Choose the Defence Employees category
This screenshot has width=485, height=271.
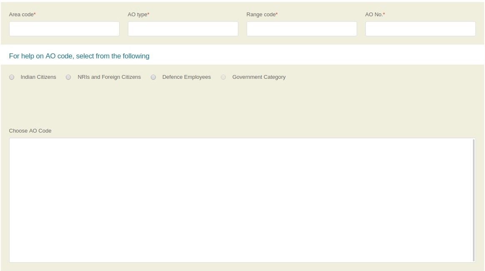153,77
